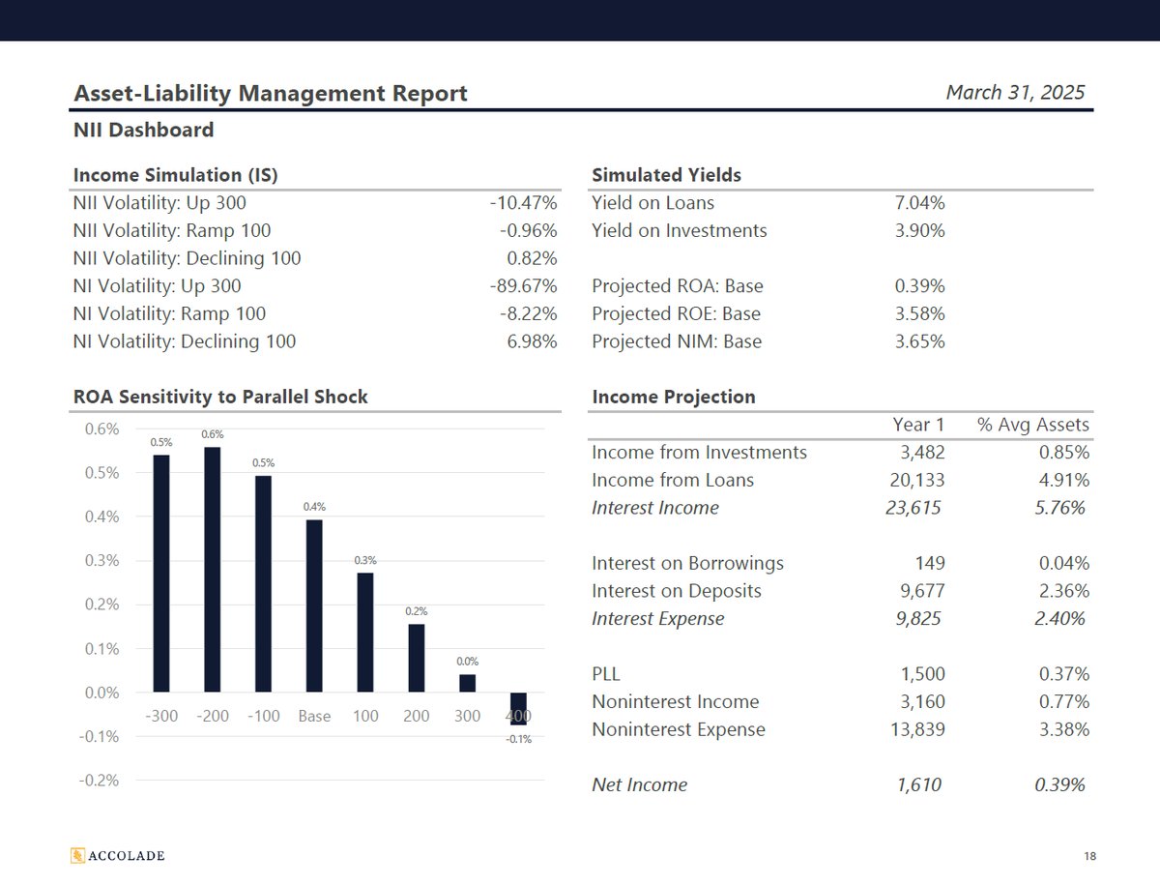Screen dimensions: 1160x886
Task: Select the 6.98% value
Action: pos(532,341)
